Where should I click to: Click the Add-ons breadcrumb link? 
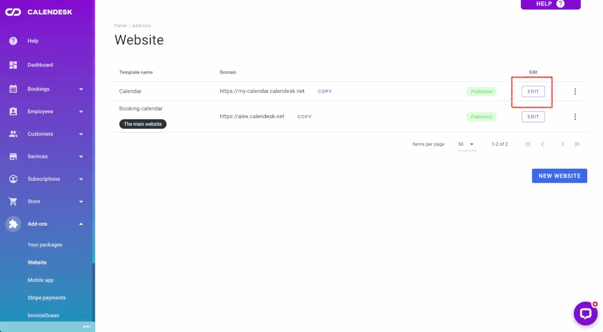(x=141, y=26)
